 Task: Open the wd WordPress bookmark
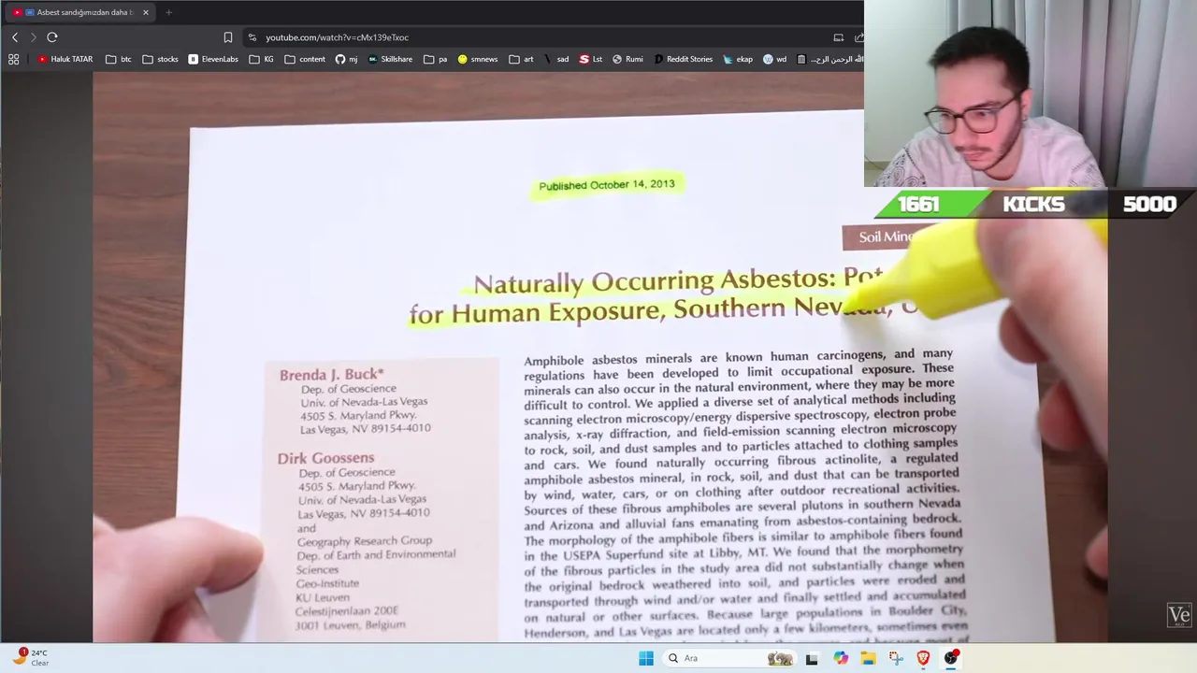(775, 59)
